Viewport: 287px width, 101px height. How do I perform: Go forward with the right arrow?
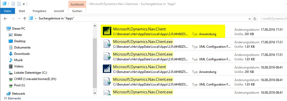13,19
